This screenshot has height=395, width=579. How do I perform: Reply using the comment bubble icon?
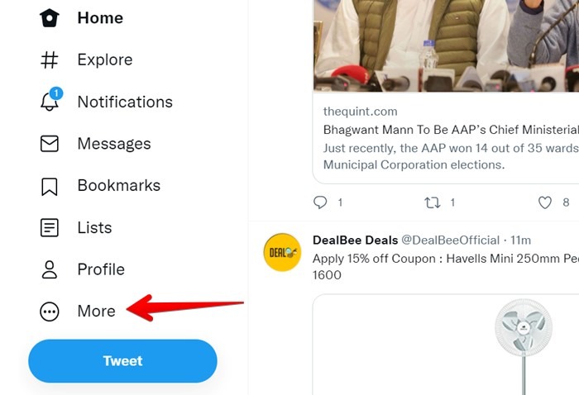click(x=321, y=202)
